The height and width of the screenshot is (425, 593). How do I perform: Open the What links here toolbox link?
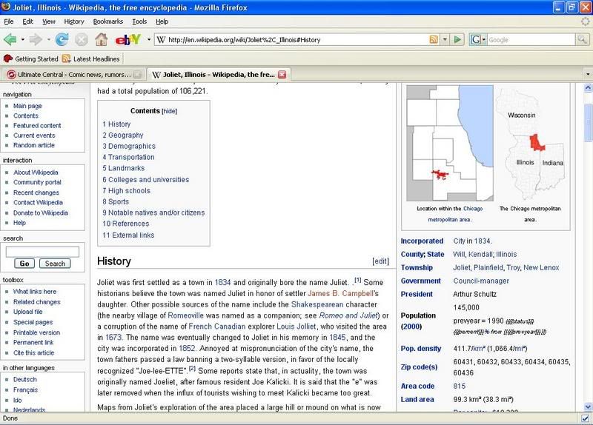[35, 292]
